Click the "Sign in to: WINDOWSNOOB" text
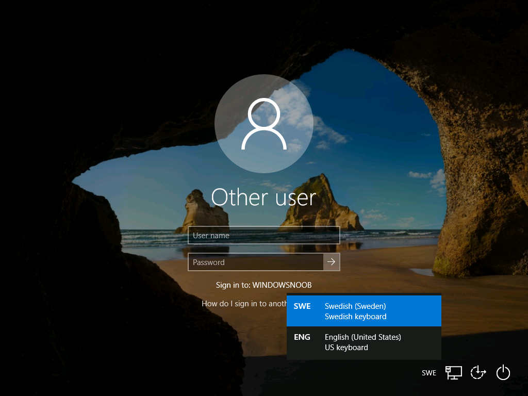The width and height of the screenshot is (528, 396). [263, 285]
